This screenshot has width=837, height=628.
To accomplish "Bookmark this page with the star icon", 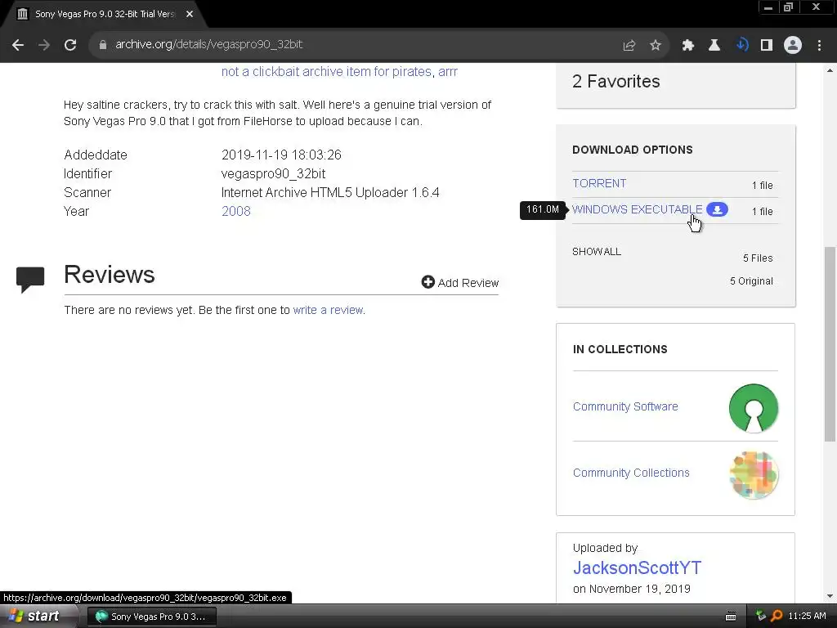I will (x=656, y=46).
